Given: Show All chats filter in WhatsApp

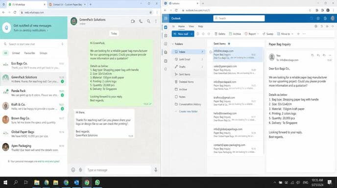Looking at the screenshot, I should (x=5, y=53).
